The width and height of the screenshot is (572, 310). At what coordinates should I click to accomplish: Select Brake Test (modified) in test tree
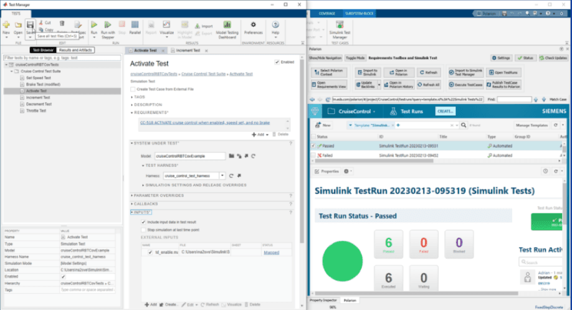[x=42, y=84]
